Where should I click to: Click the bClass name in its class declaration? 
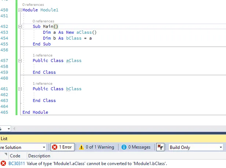click(x=74, y=89)
